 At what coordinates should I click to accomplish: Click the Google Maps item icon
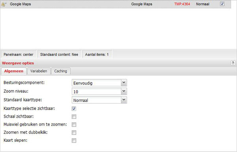[x=4, y=4]
